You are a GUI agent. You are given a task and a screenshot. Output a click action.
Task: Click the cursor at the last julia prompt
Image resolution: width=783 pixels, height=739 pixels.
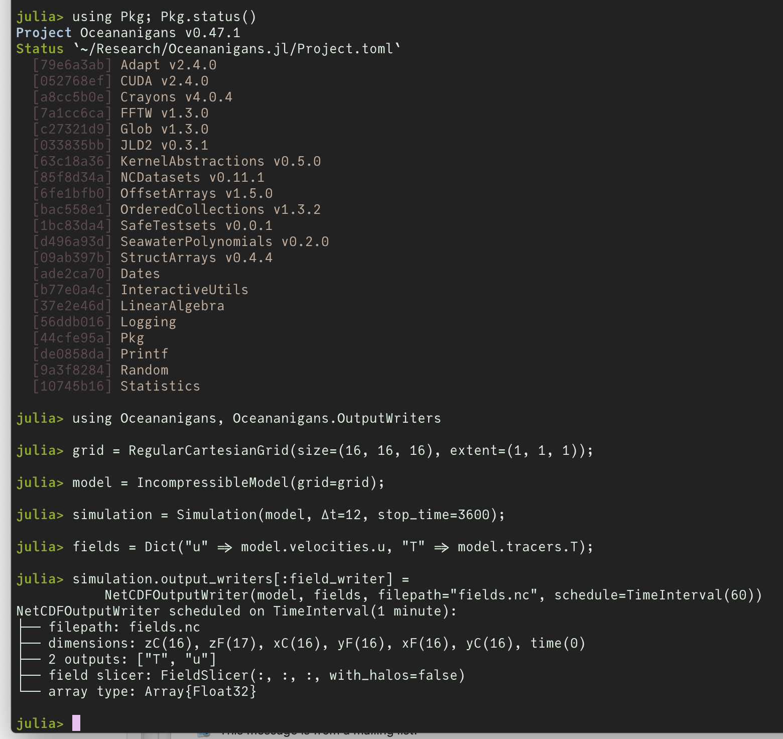point(76,723)
